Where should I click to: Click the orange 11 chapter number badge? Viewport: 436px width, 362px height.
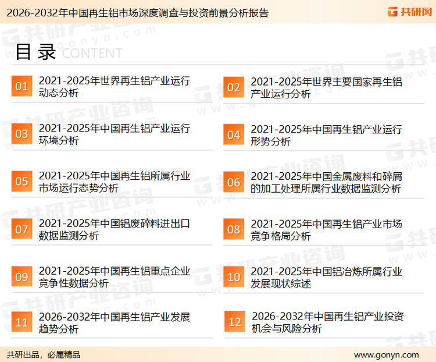point(22,322)
